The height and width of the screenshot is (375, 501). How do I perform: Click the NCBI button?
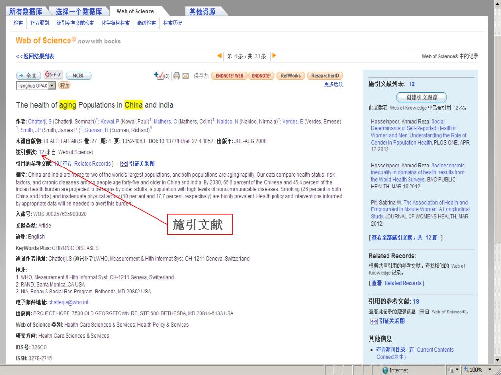[78, 76]
